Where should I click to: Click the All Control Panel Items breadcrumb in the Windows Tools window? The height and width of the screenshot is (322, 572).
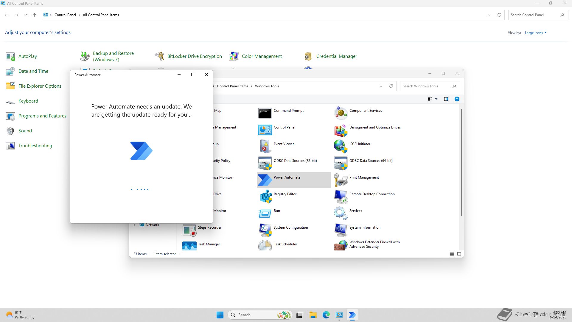click(230, 86)
